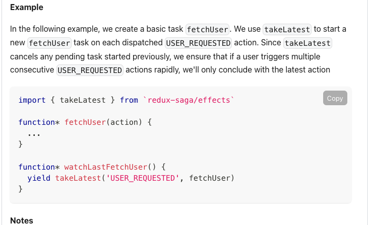Click the watchLastFetchUser function name
This screenshot has width=368, height=225.
pyautogui.click(x=106, y=167)
